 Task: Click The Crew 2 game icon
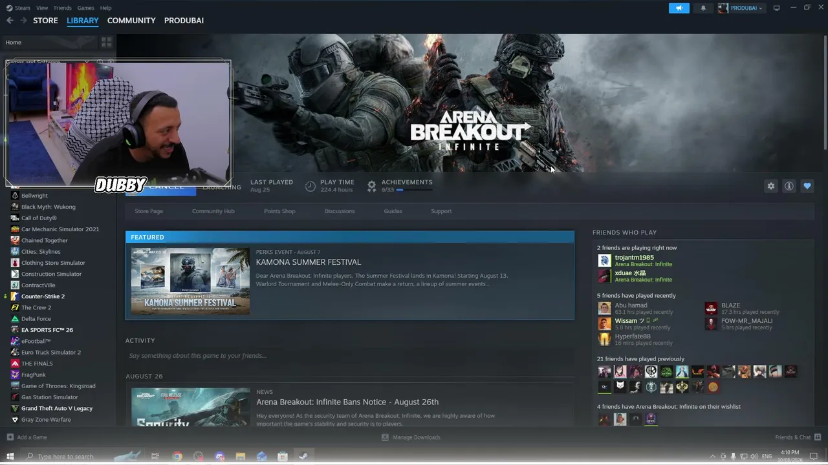tap(15, 307)
